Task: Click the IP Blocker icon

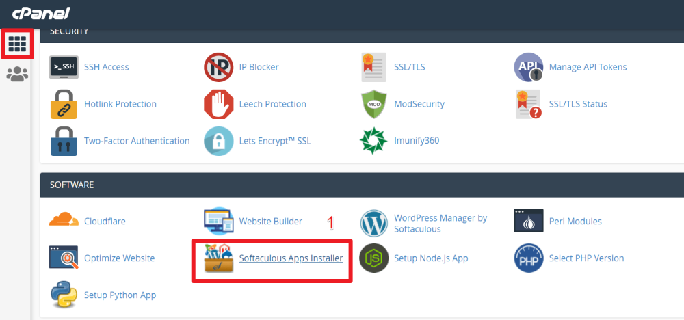Action: click(x=219, y=67)
